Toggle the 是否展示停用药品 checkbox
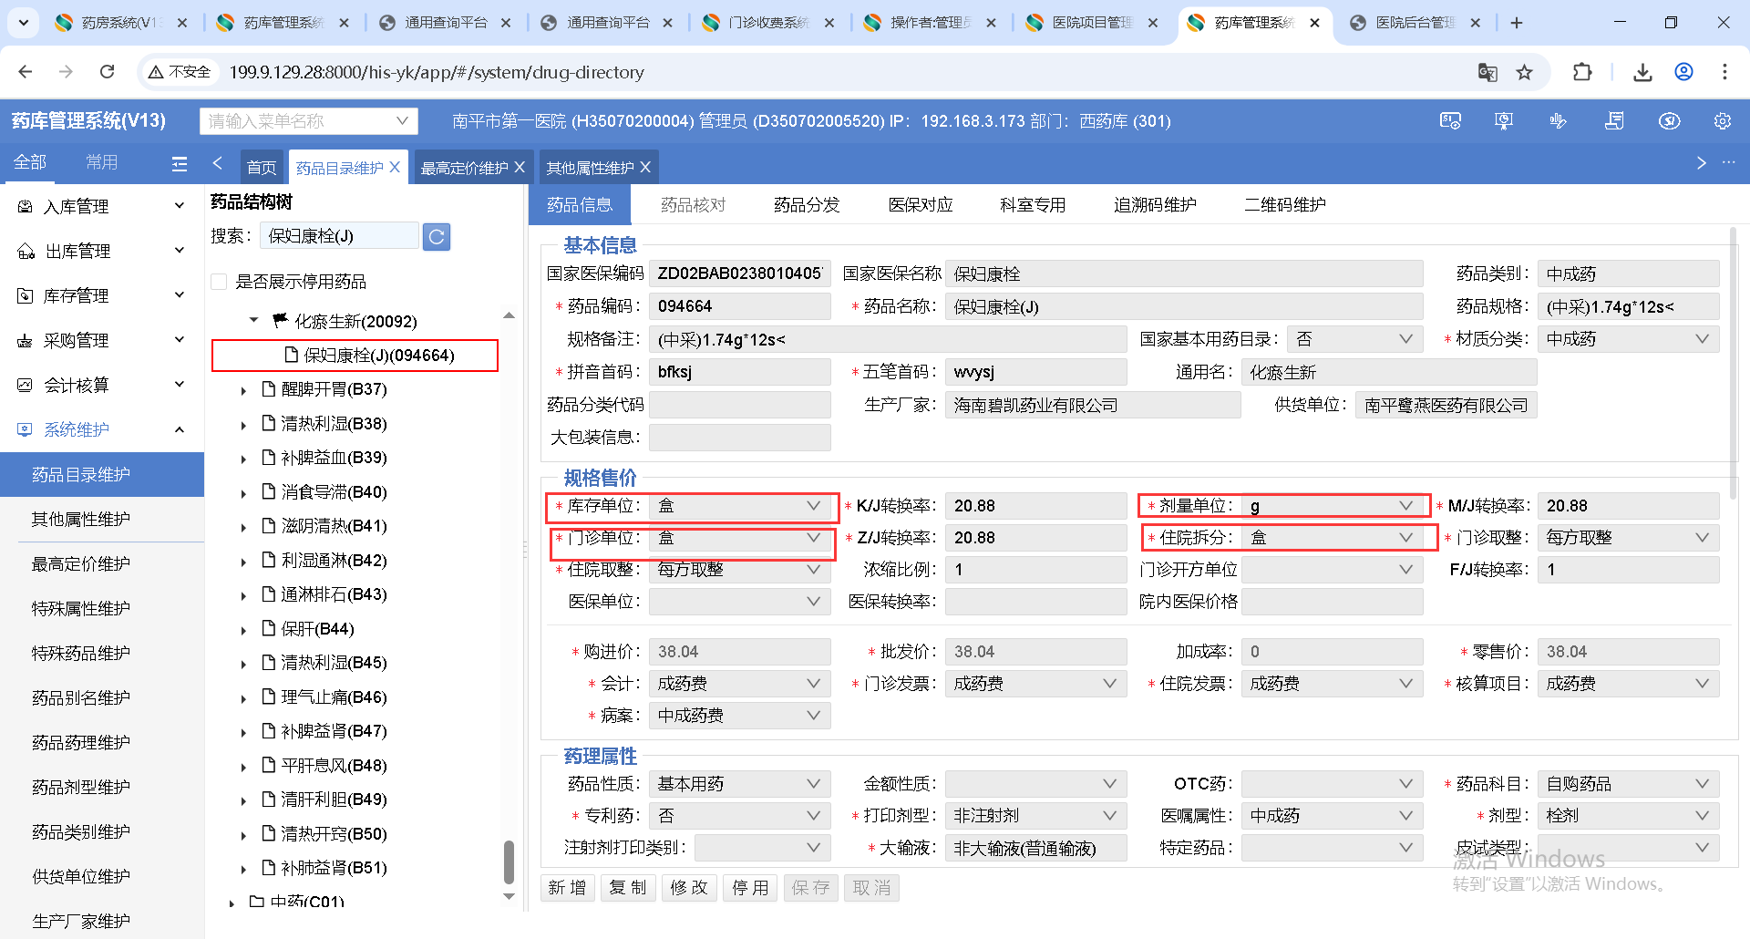 coord(219,282)
